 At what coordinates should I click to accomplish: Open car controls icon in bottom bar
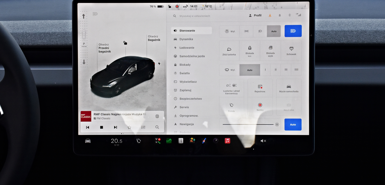click(88, 141)
